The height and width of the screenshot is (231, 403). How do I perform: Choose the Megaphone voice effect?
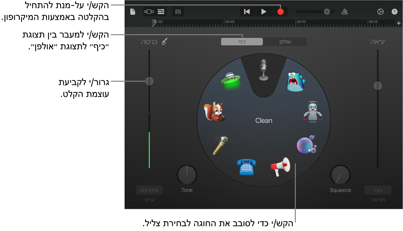[280, 167]
